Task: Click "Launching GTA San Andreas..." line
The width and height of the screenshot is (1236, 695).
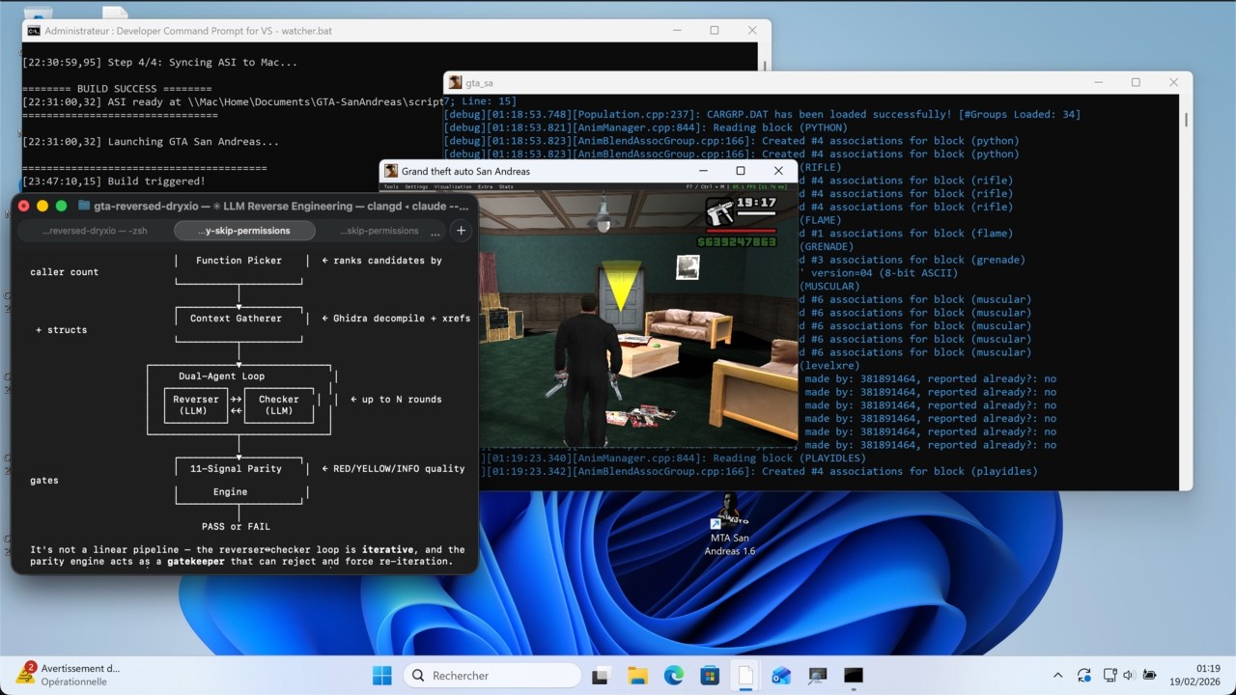Action: [x=151, y=141]
